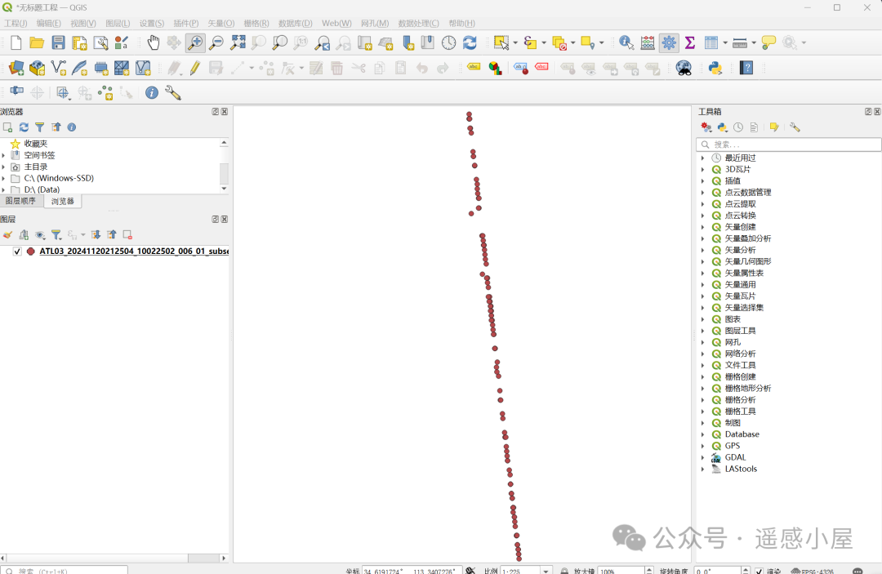Toggle visibility of ATL03 layer checkbox
This screenshot has width=882, height=574.
click(17, 251)
